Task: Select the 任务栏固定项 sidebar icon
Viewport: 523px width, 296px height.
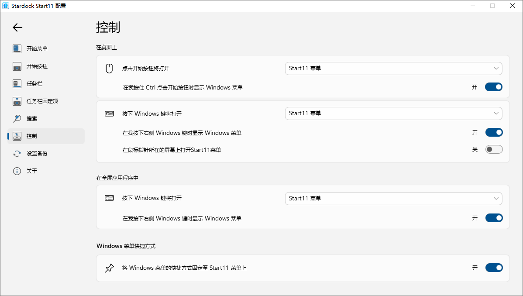Action: click(x=17, y=101)
